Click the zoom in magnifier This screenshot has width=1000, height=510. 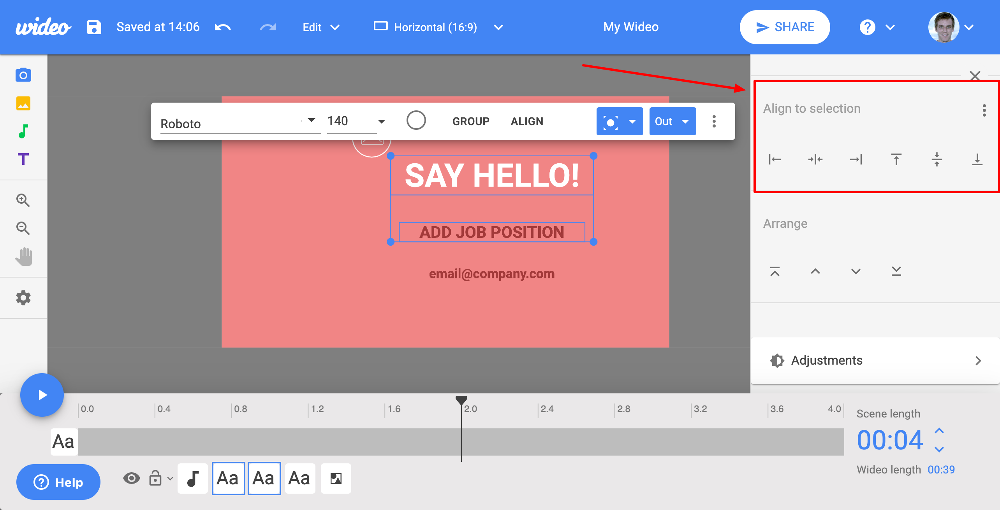coord(23,200)
